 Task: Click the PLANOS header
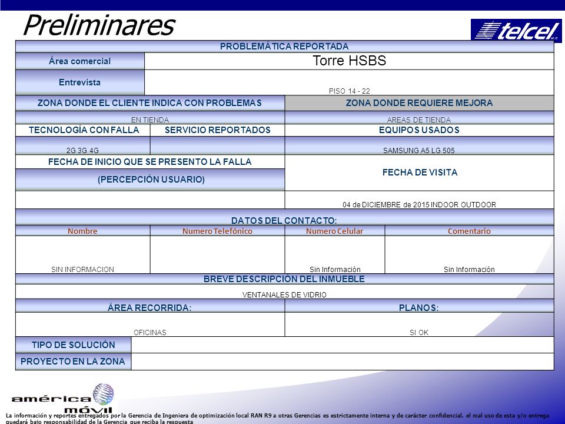click(419, 307)
